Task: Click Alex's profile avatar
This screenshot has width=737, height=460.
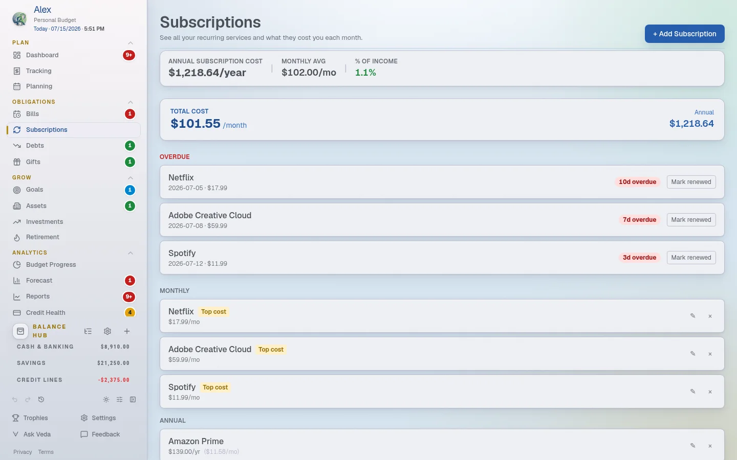Action: (19, 19)
